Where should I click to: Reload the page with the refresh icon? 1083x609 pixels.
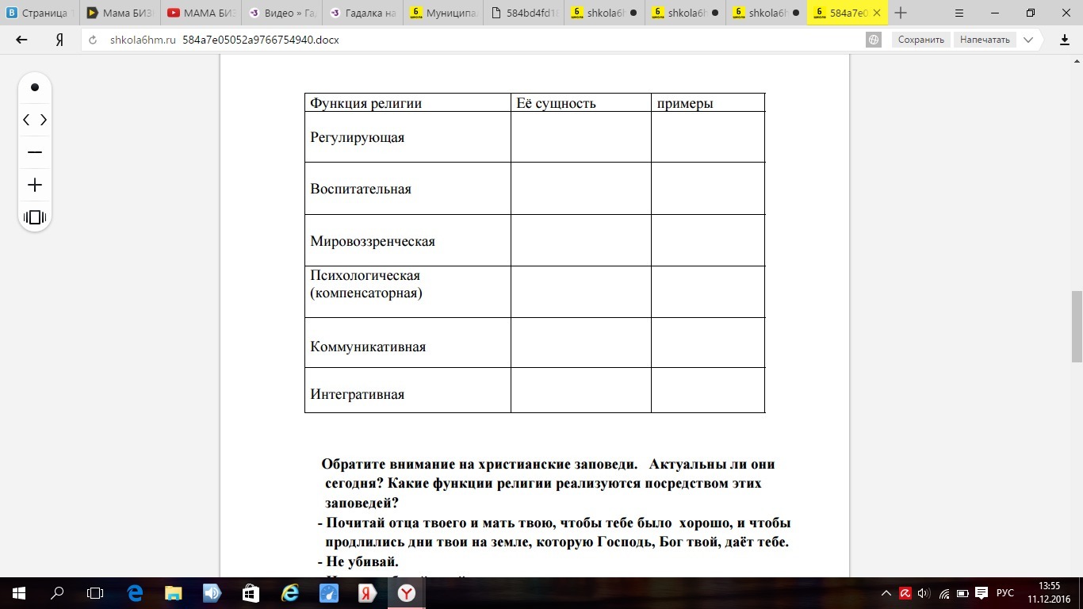93,40
